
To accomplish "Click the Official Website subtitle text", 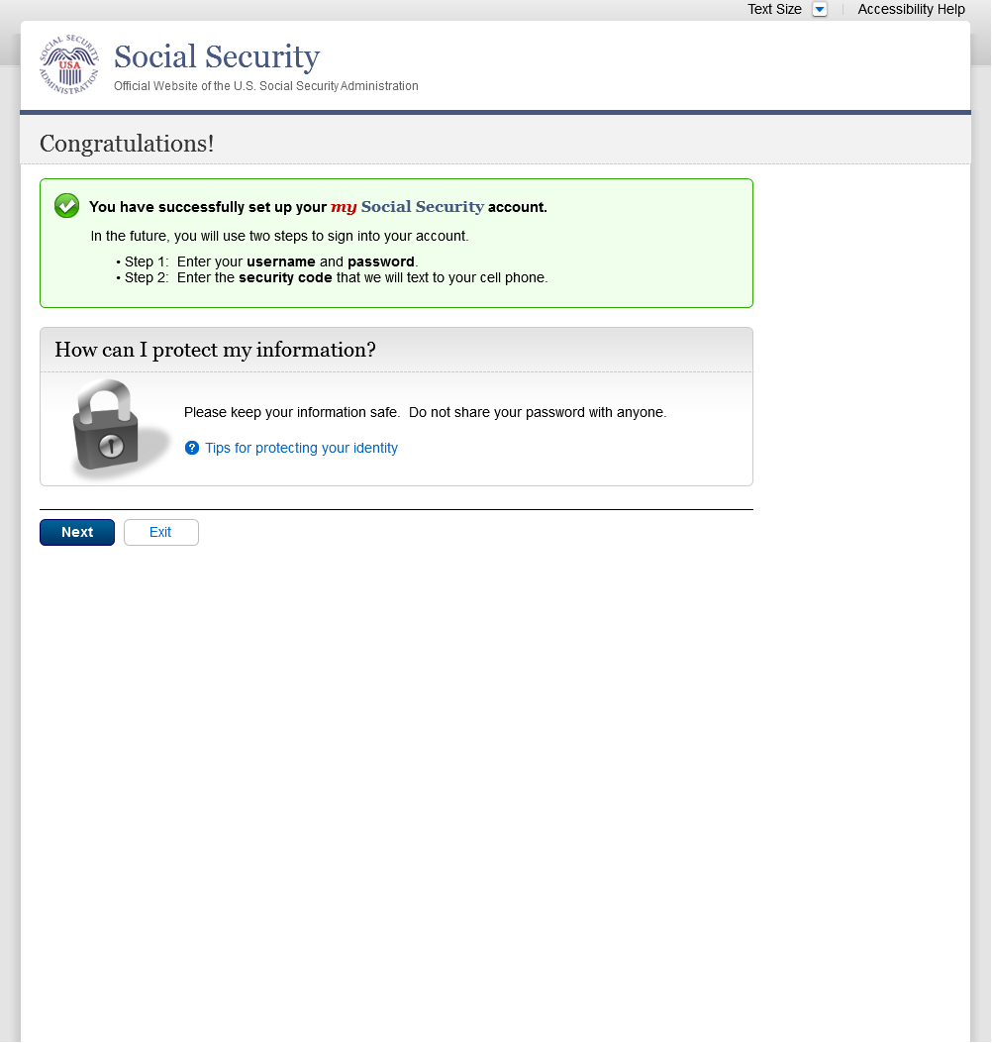I will tap(265, 86).
